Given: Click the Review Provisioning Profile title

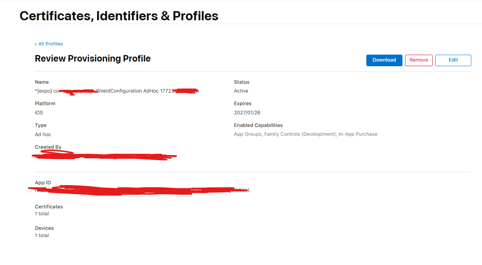Looking at the screenshot, I should click(x=93, y=59).
